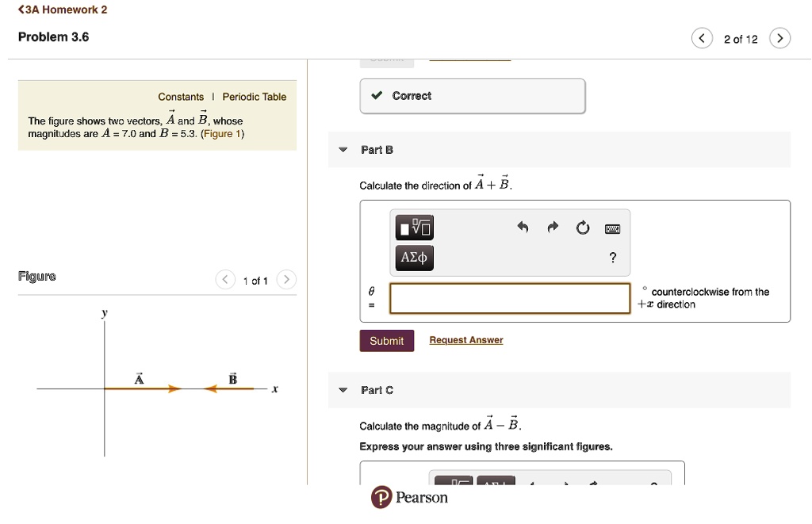
Task: Collapse the Part C section
Action: 343,390
